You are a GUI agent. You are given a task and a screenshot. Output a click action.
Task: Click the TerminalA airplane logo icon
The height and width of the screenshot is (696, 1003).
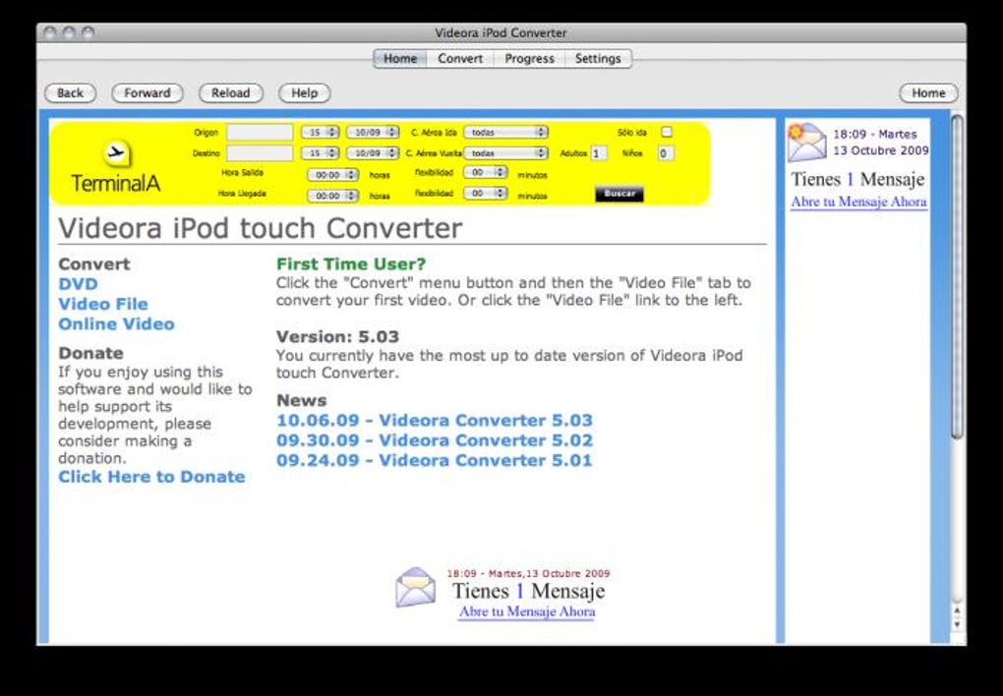tap(116, 153)
